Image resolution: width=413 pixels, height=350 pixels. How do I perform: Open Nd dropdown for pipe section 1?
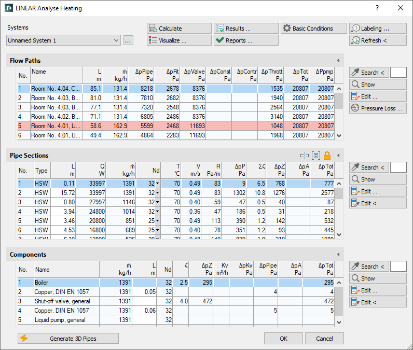158,184
